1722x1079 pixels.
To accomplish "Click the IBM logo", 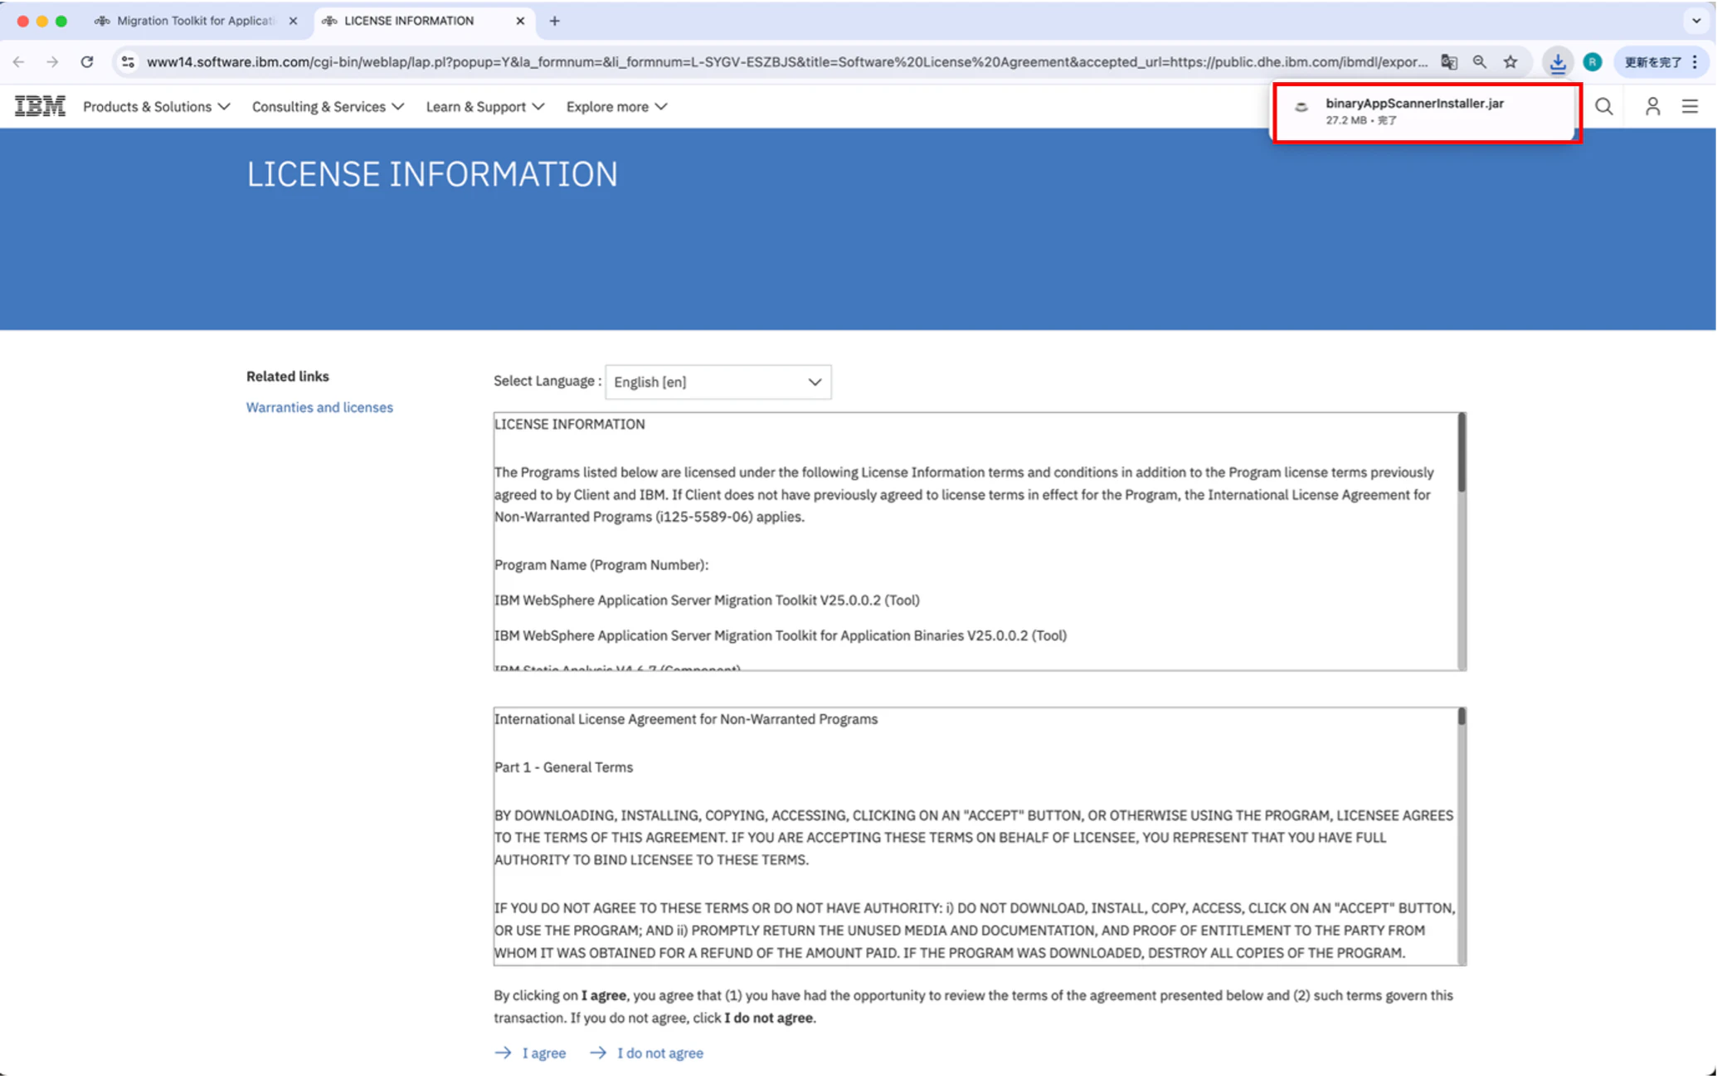I will pos(40,106).
